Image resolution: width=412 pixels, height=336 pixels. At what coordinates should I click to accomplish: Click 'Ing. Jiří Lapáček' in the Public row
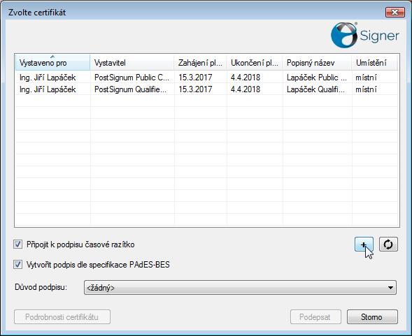(48, 78)
